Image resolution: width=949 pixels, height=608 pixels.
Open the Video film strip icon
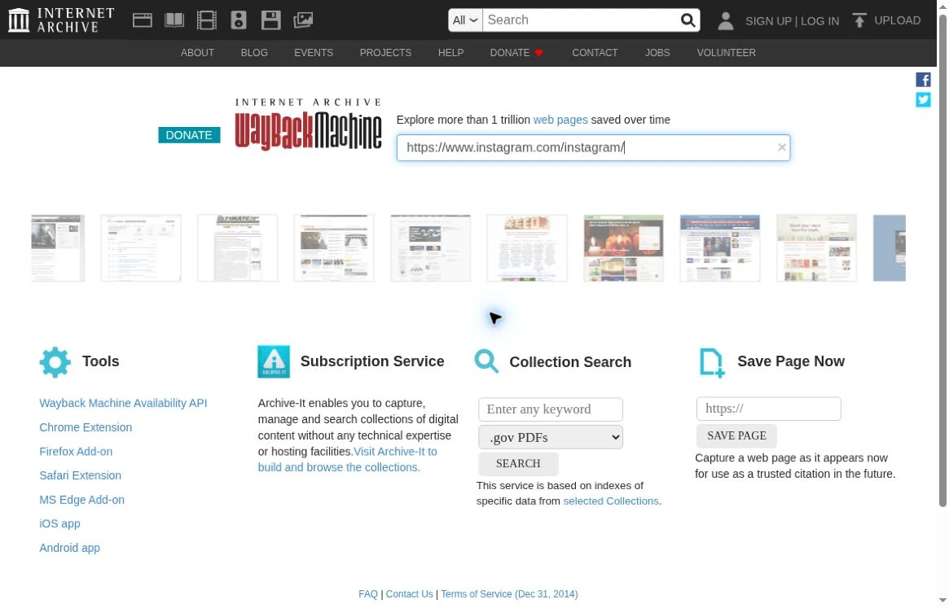point(206,20)
